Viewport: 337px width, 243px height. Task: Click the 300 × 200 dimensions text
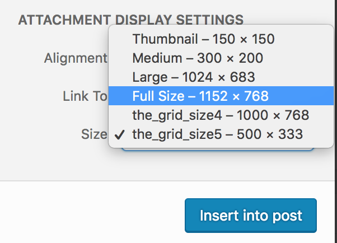231,58
